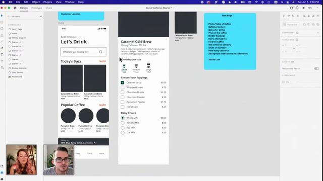The width and height of the screenshot is (323, 181).
Task: Check the Chocolate Powder checkbox
Action: click(x=122, y=97)
